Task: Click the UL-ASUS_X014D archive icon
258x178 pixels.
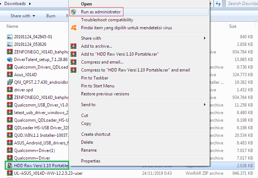Action: [x=10, y=173]
